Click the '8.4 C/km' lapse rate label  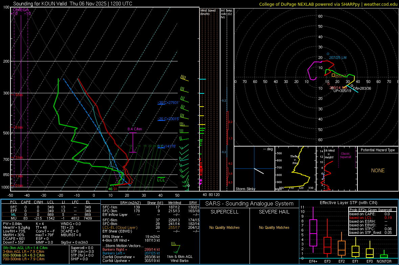pos(135,129)
